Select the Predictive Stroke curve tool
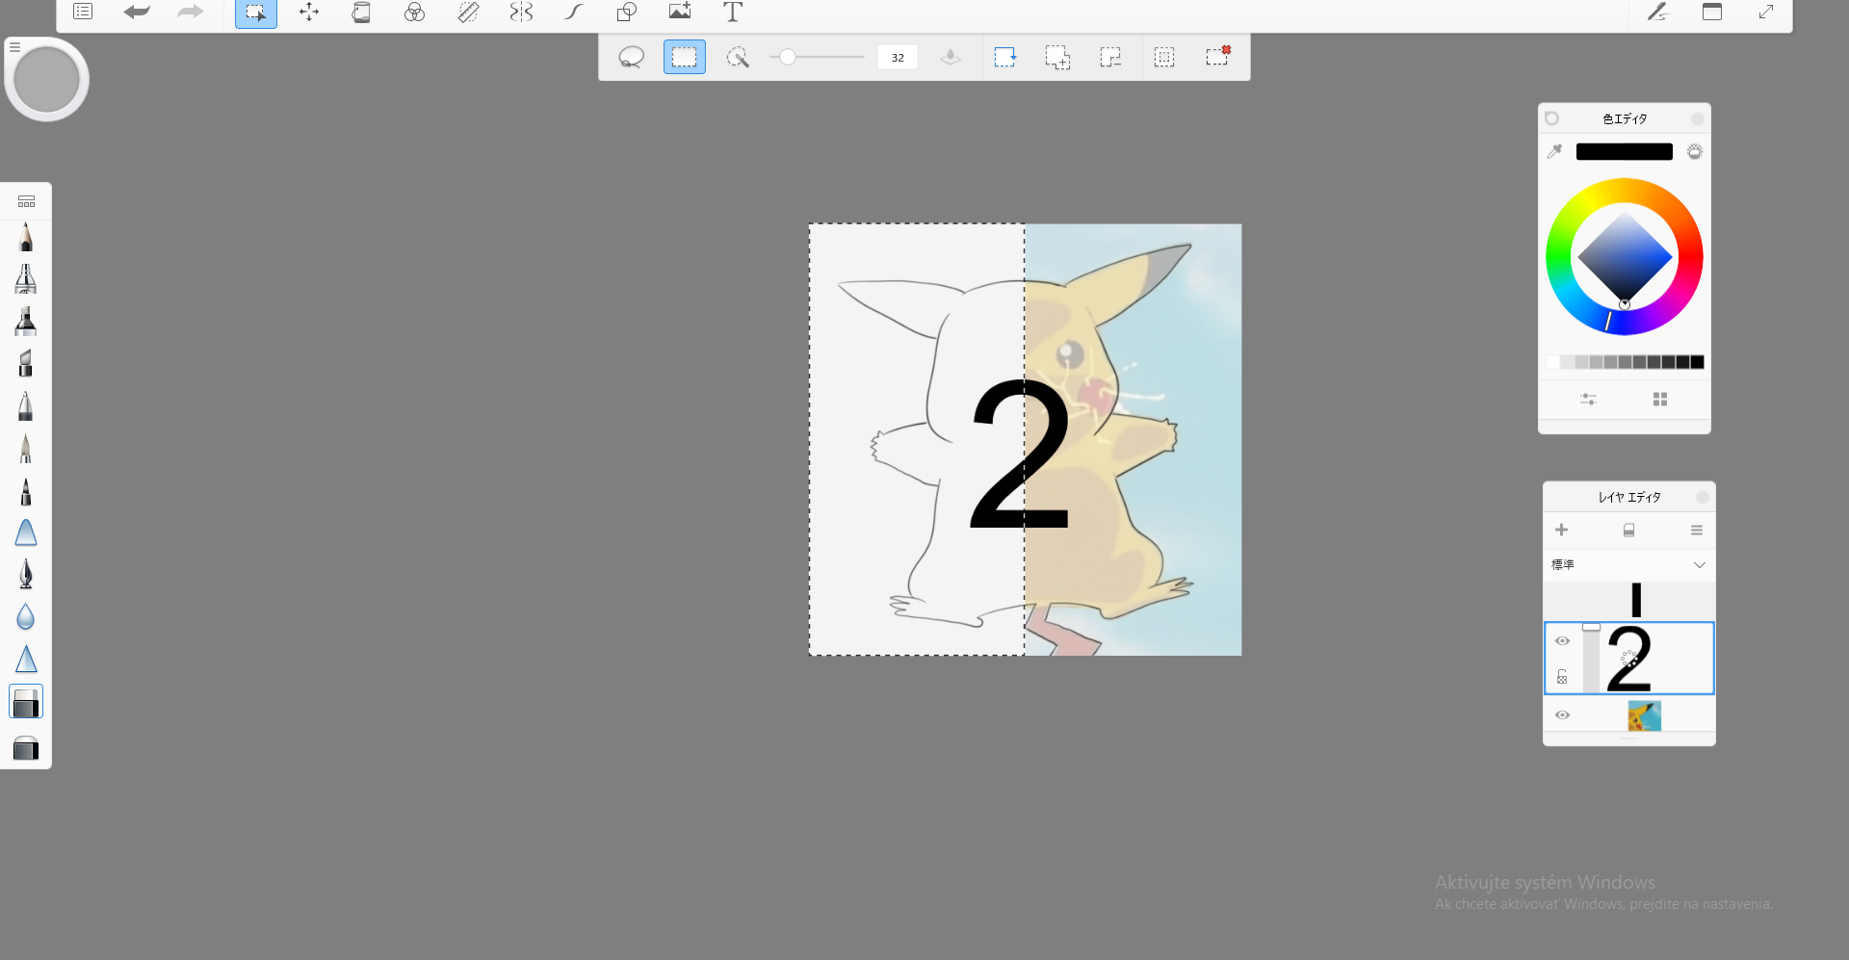 [x=574, y=12]
